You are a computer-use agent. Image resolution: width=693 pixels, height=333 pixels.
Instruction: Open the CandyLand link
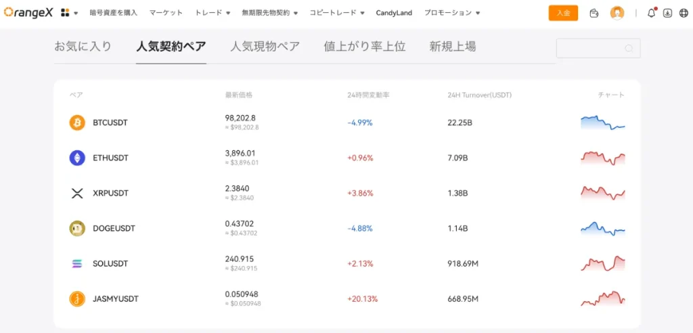(395, 13)
